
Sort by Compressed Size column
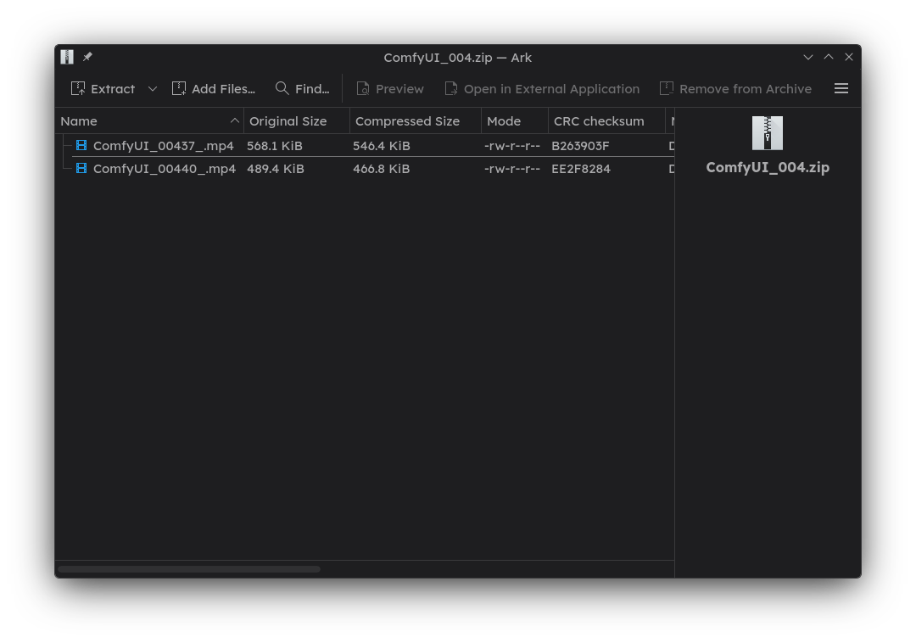pyautogui.click(x=407, y=121)
